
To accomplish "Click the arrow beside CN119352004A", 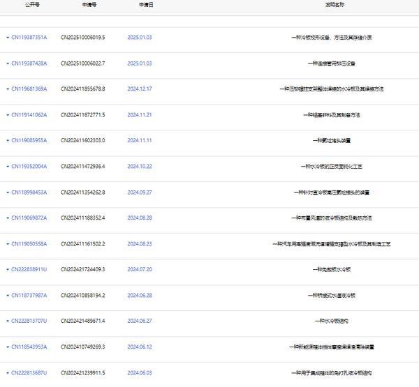I will pyautogui.click(x=8, y=167).
